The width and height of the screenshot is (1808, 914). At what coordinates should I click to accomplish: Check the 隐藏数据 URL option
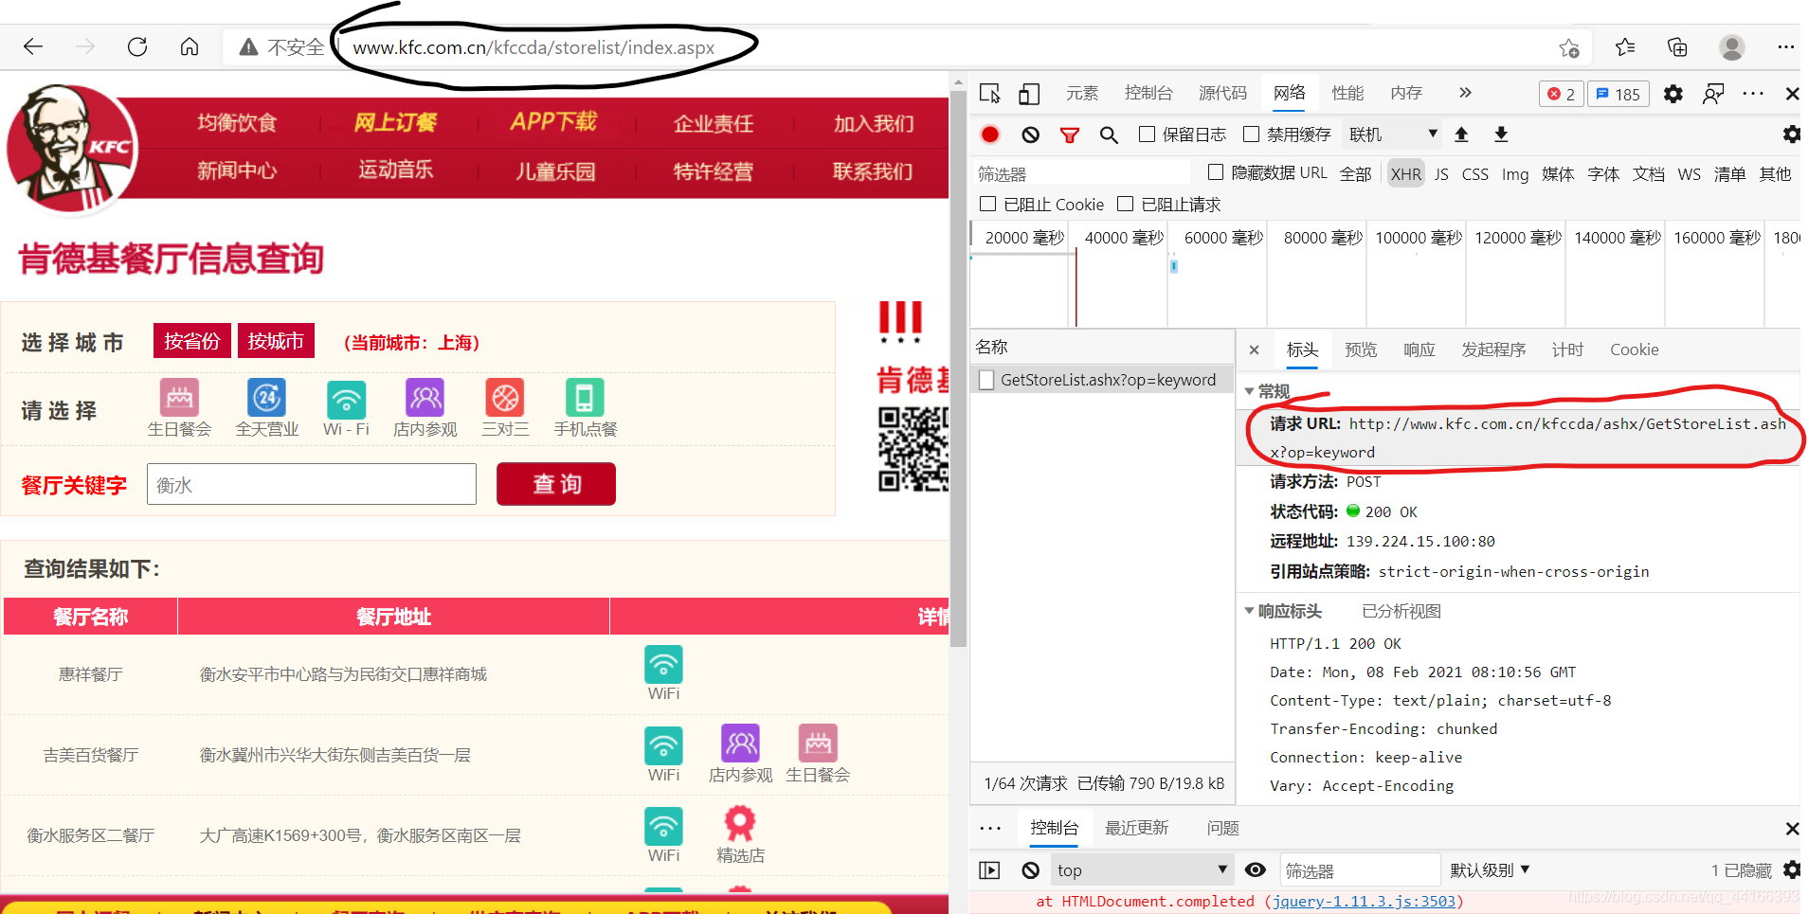point(1216,172)
